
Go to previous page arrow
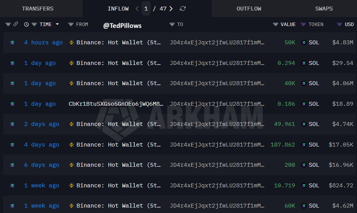point(137,9)
